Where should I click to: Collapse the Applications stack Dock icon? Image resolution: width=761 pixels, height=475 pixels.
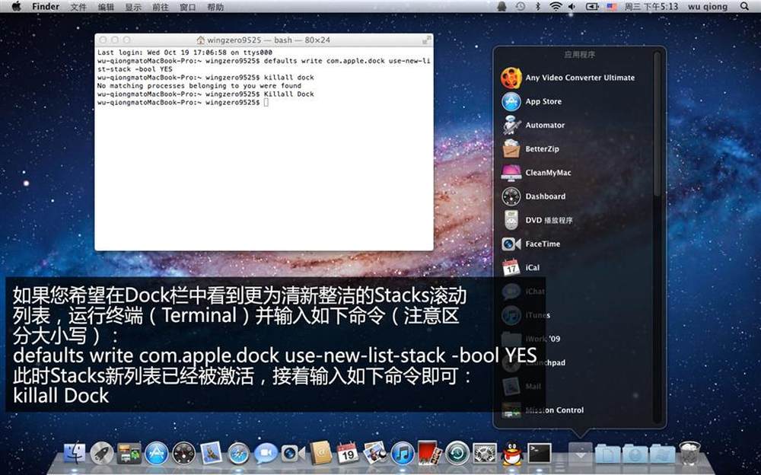(x=581, y=454)
